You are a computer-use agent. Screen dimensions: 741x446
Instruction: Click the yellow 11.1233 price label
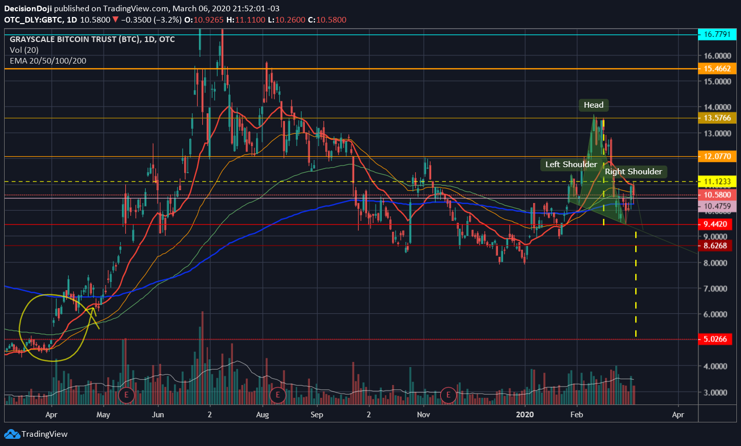[717, 181]
